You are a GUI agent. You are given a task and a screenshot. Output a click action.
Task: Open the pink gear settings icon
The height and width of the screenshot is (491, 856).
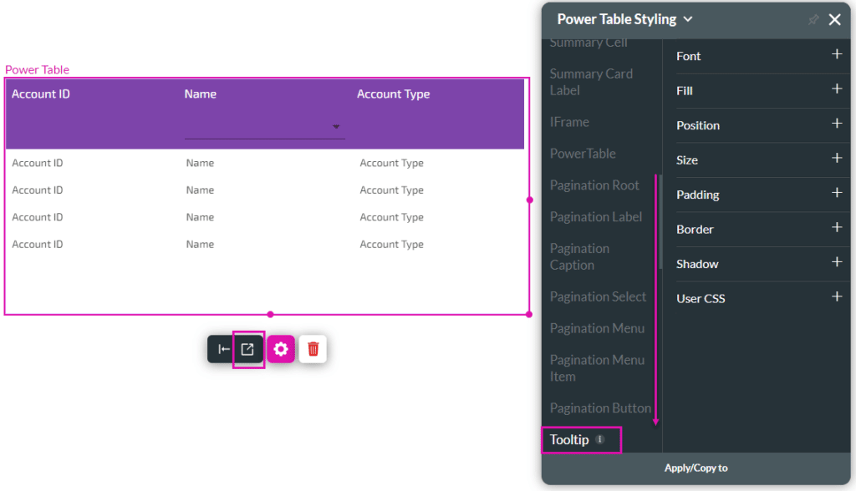coord(281,349)
